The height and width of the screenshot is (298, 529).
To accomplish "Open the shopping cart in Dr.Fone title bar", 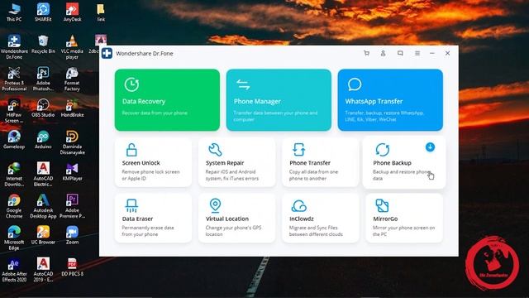I will pos(366,53).
